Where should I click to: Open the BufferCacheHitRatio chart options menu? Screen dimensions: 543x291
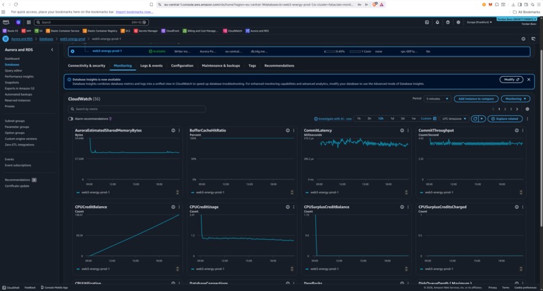click(x=294, y=131)
